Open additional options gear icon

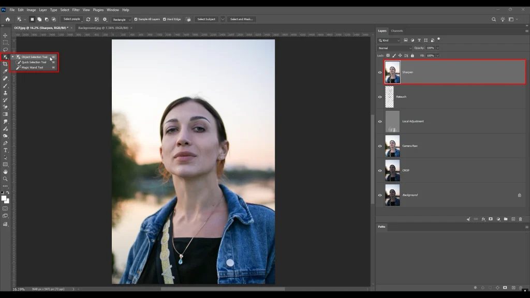[x=105, y=19]
